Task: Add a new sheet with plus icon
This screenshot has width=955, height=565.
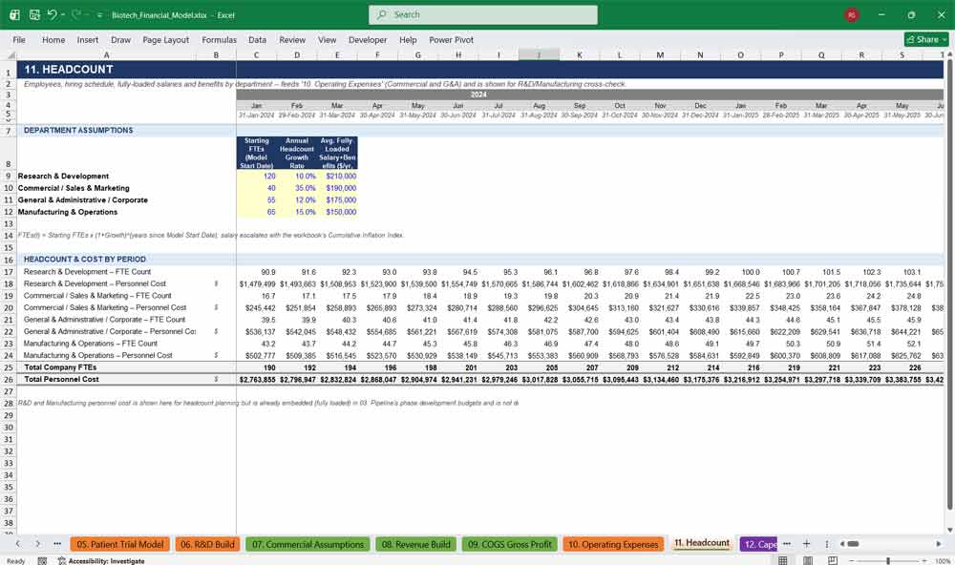Action: click(806, 544)
